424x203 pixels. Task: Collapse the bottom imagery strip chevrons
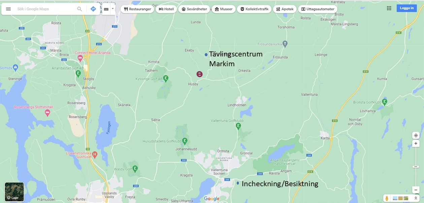(x=416, y=198)
